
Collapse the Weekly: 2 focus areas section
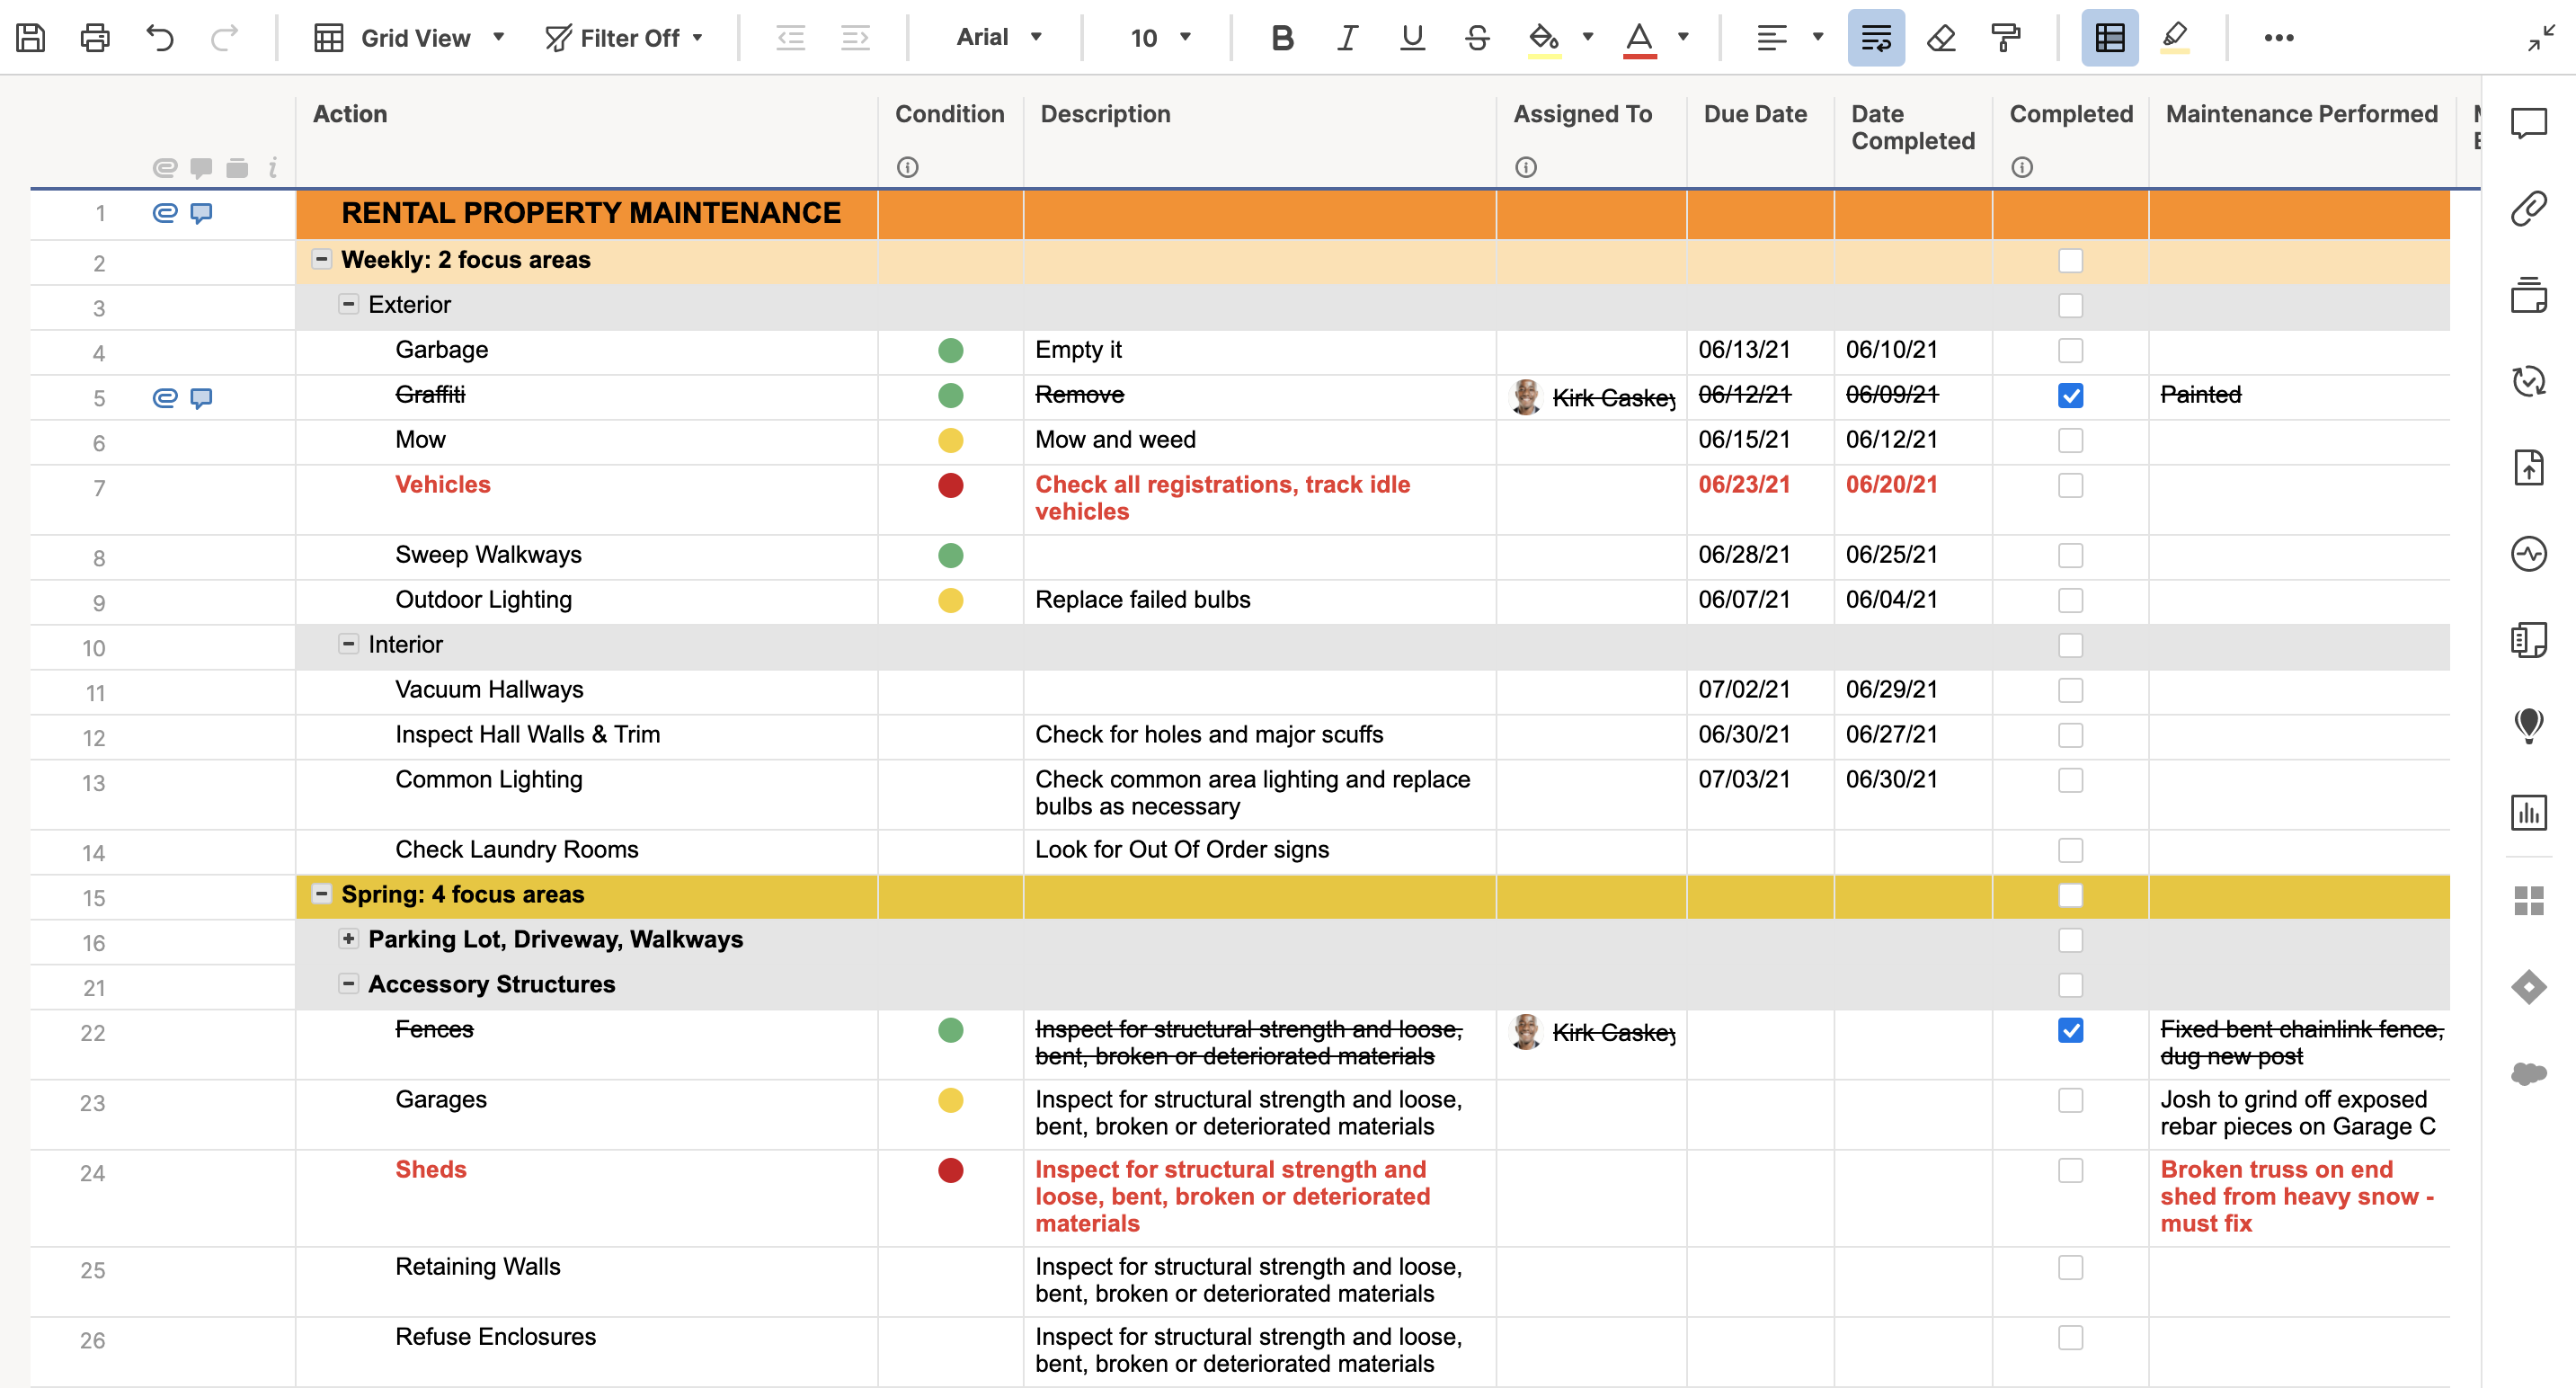(x=321, y=260)
